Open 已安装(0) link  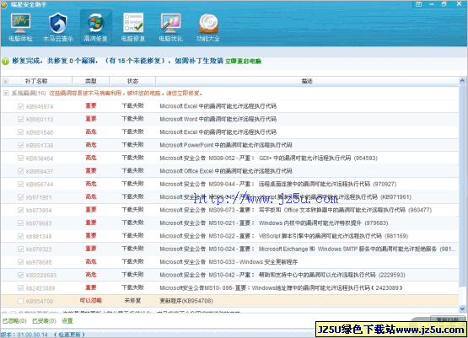click(44, 321)
